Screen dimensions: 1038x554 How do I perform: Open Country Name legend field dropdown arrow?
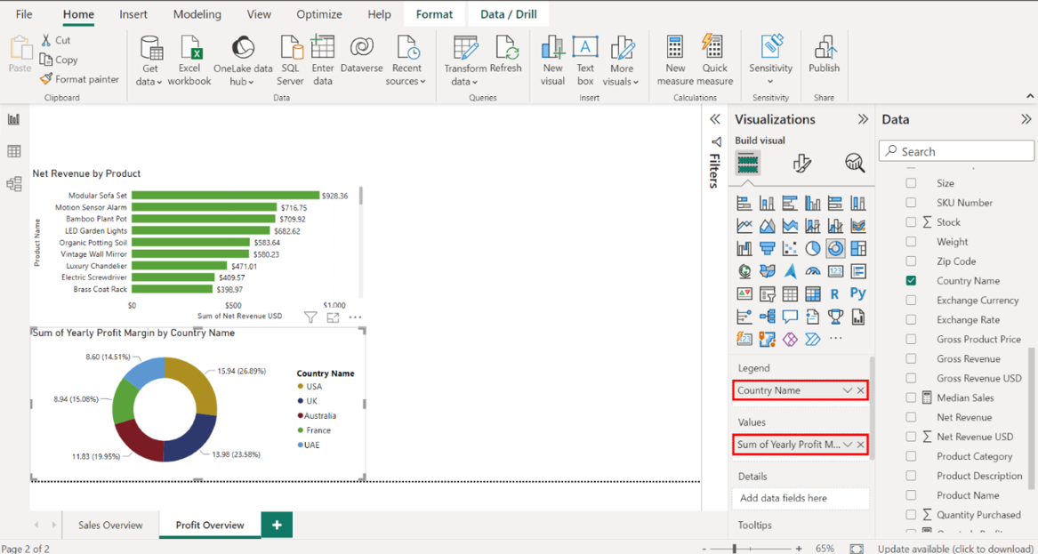tap(847, 390)
